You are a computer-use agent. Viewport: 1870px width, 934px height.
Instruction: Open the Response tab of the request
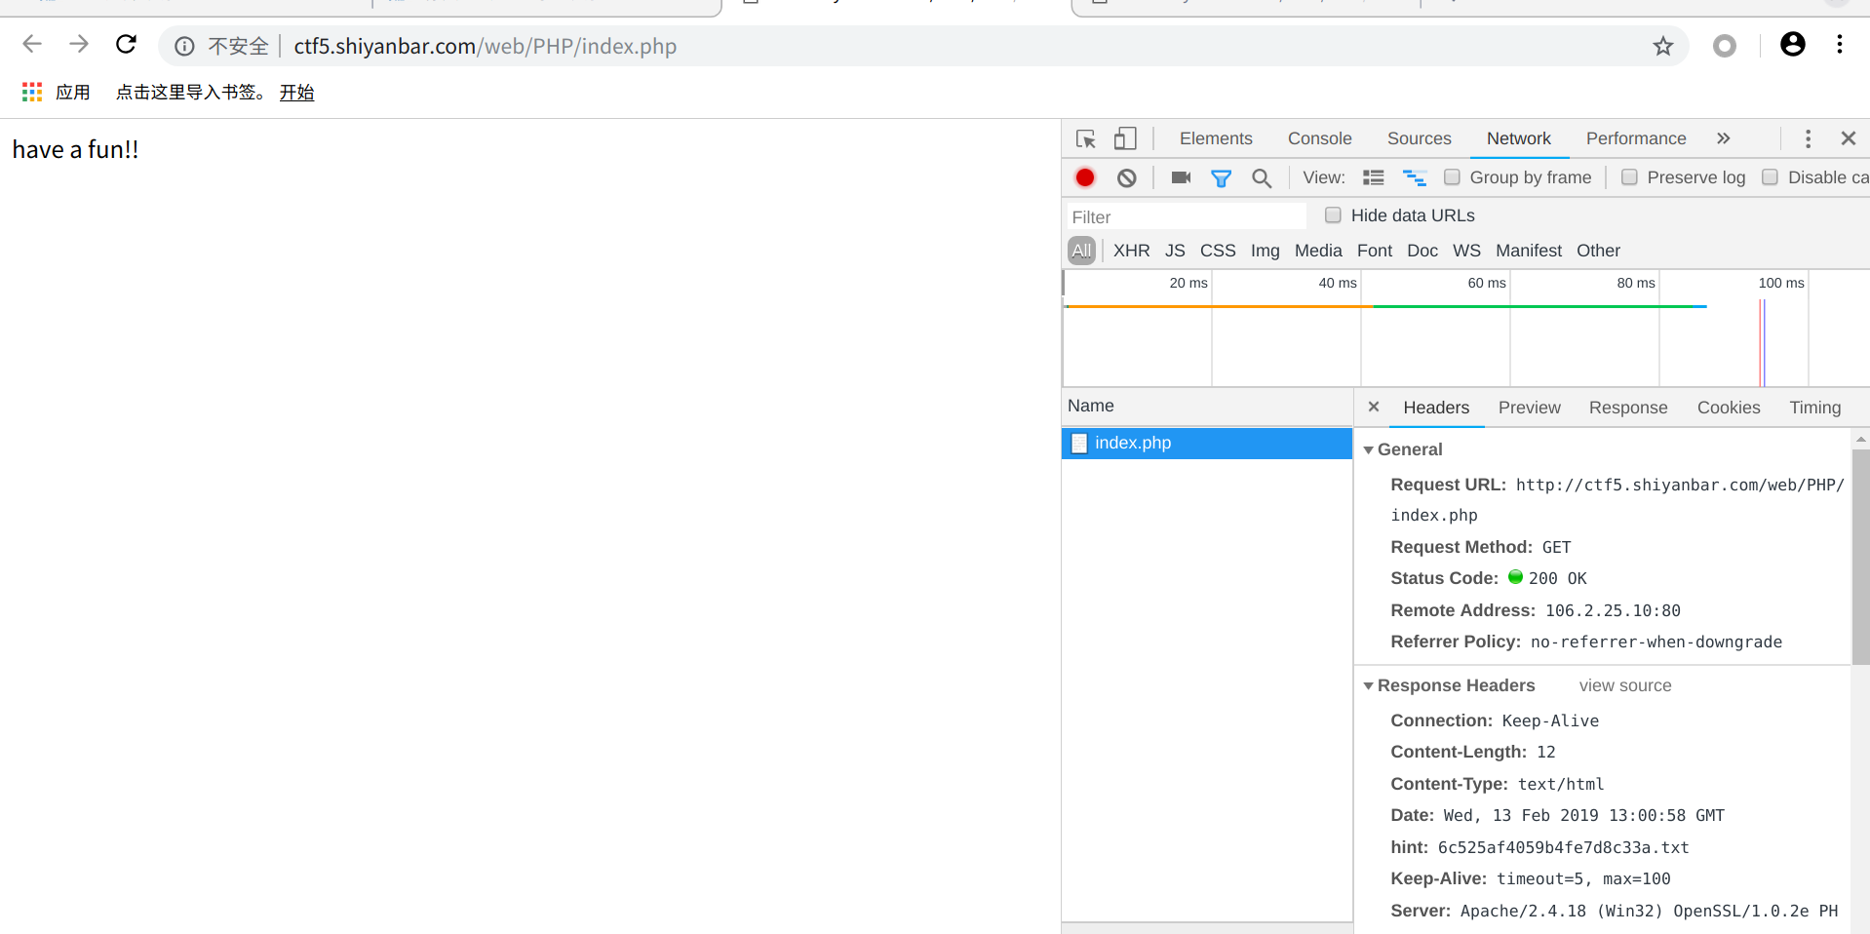(x=1628, y=408)
